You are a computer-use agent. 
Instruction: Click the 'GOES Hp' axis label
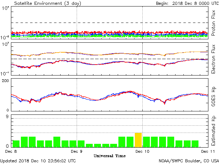213,96
